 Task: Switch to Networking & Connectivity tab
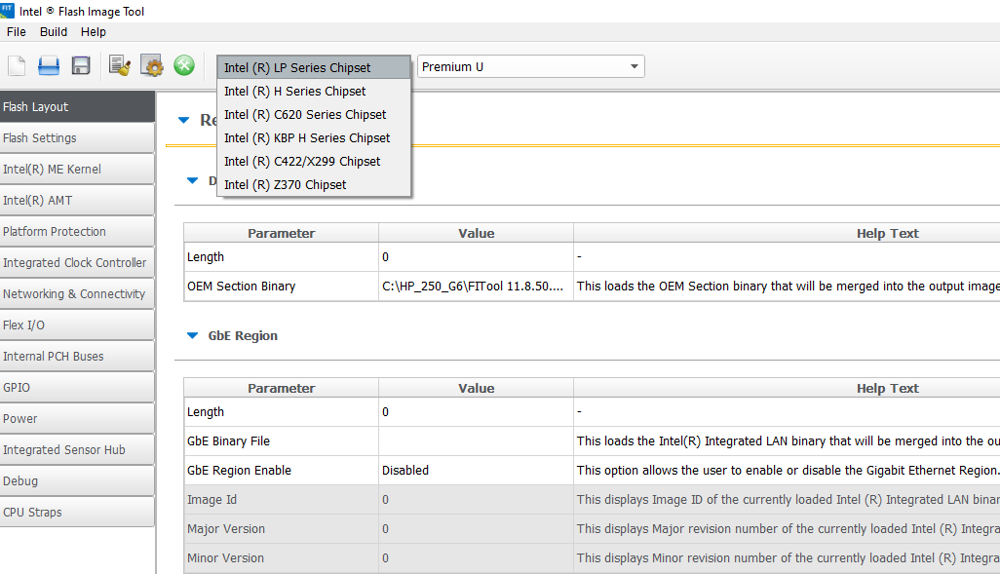77,294
